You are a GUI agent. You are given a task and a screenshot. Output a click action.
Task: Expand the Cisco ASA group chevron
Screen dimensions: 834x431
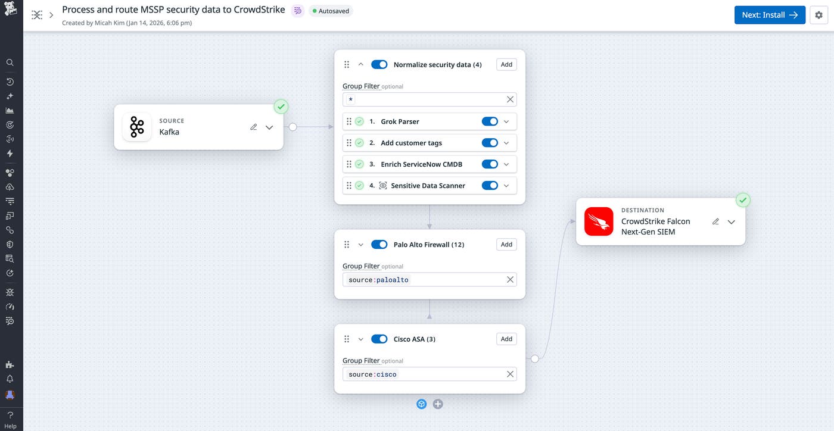click(x=360, y=339)
